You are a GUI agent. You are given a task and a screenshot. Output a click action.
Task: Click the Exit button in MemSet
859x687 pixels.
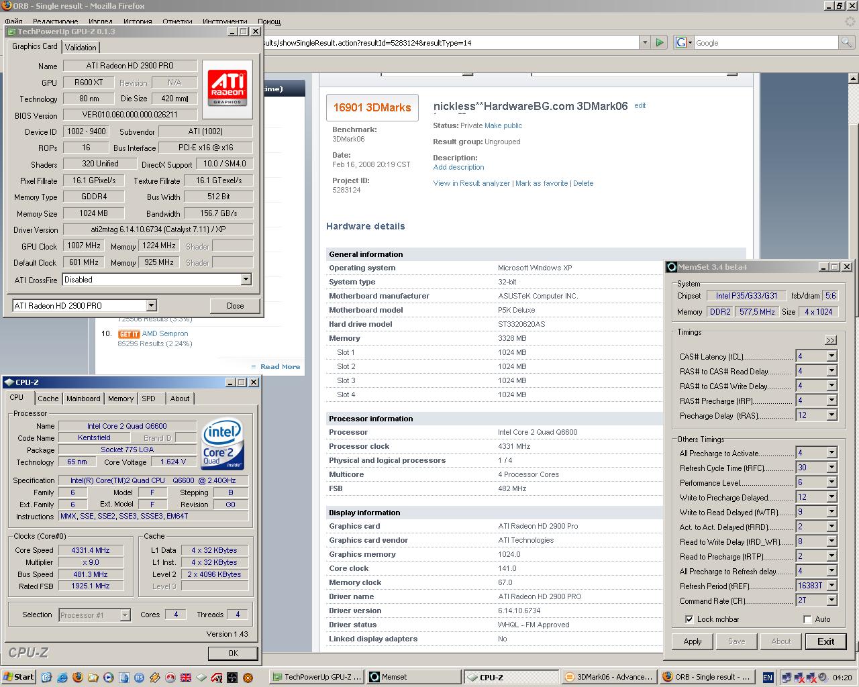(x=825, y=641)
